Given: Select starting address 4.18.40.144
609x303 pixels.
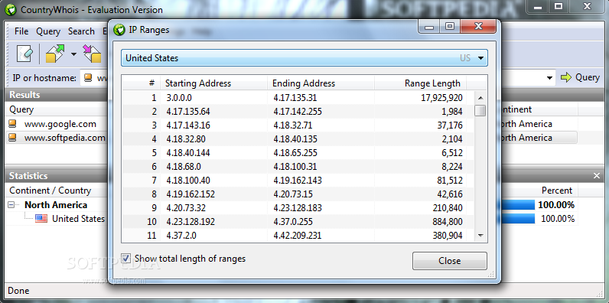Looking at the screenshot, I should 188,153.
